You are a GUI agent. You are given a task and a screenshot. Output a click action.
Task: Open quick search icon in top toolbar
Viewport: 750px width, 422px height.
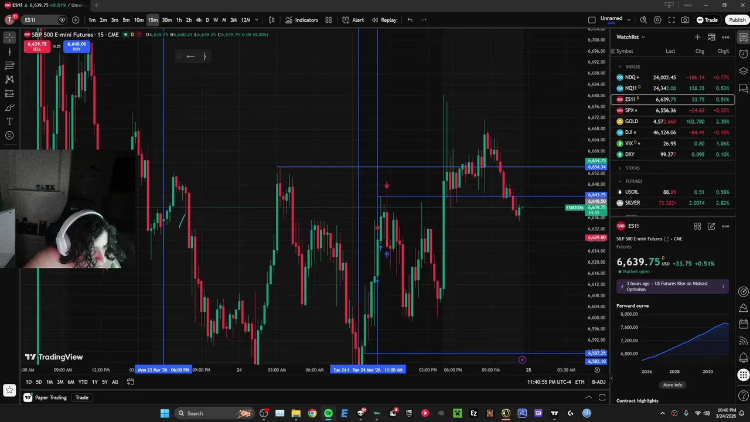[x=643, y=20]
